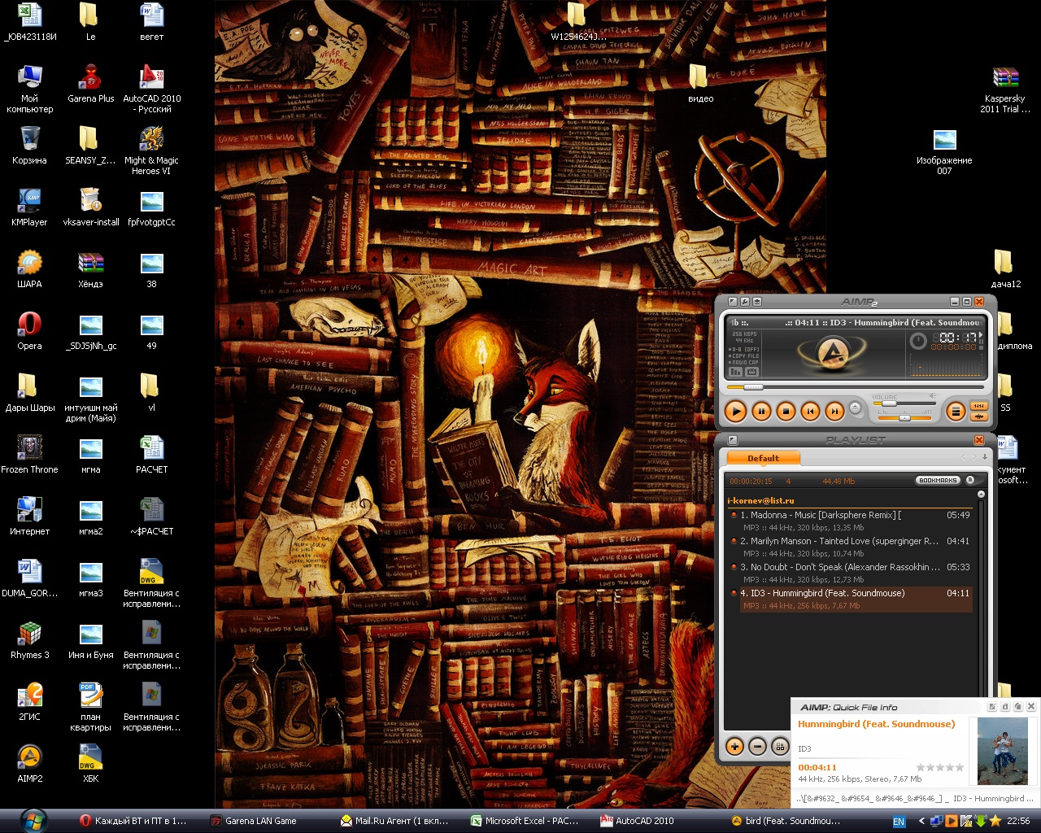Screen dimensions: 1041x833
Task: Select Madonna - Music track in playlist
Action: coord(851,521)
